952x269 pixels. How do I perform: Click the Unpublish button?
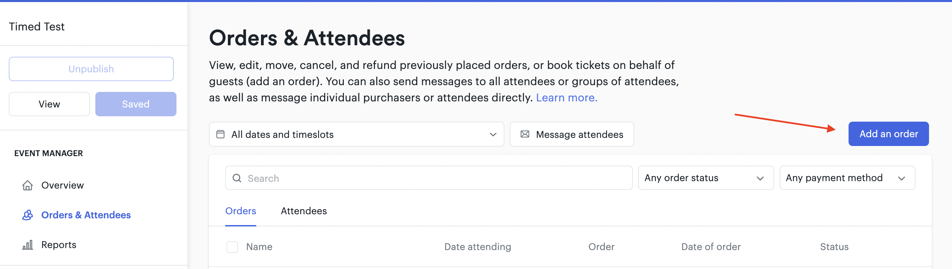click(91, 69)
